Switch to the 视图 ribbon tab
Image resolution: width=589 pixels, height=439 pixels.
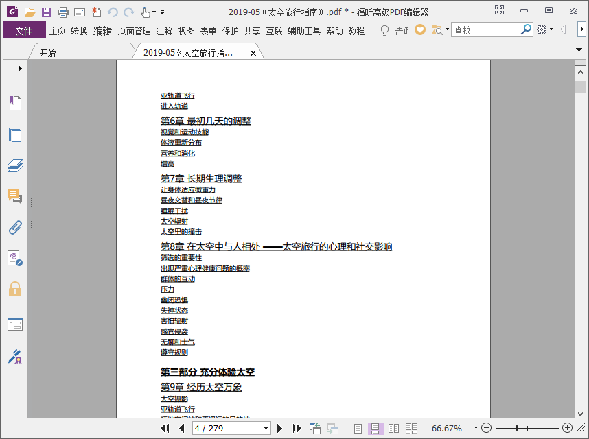(x=186, y=31)
